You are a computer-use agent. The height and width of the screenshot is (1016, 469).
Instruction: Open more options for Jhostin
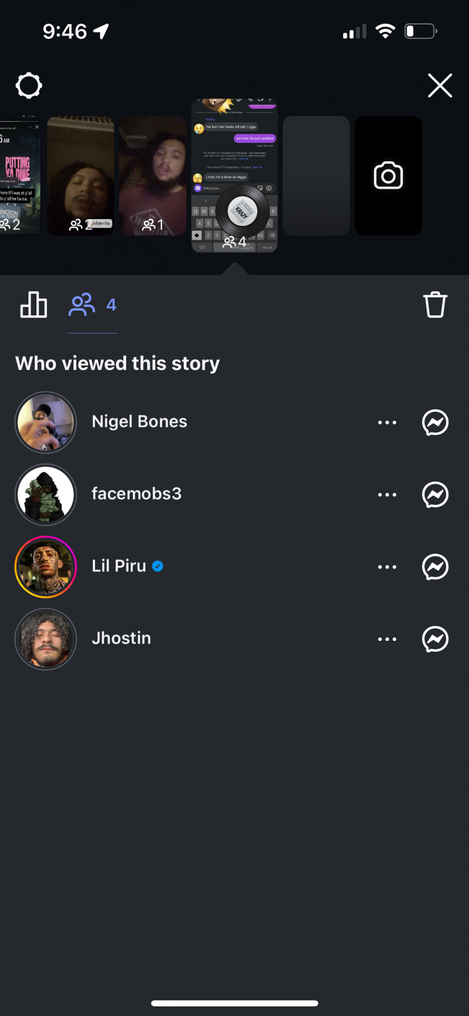click(387, 639)
